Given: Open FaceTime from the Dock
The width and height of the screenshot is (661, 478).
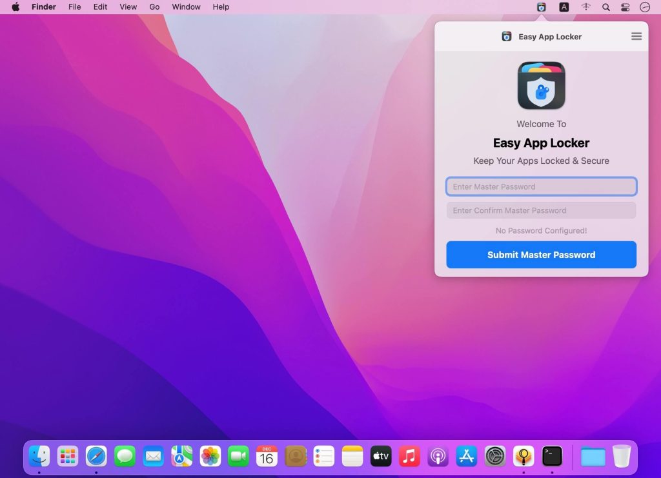Looking at the screenshot, I should point(238,456).
